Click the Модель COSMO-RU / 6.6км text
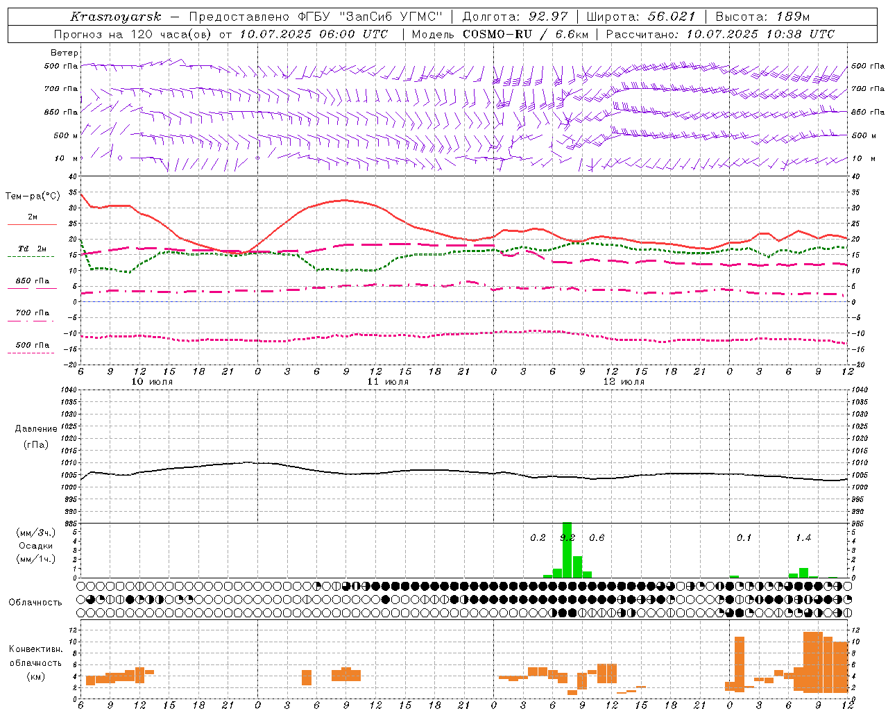Screen dimensions: 888x711 [x=499, y=34]
